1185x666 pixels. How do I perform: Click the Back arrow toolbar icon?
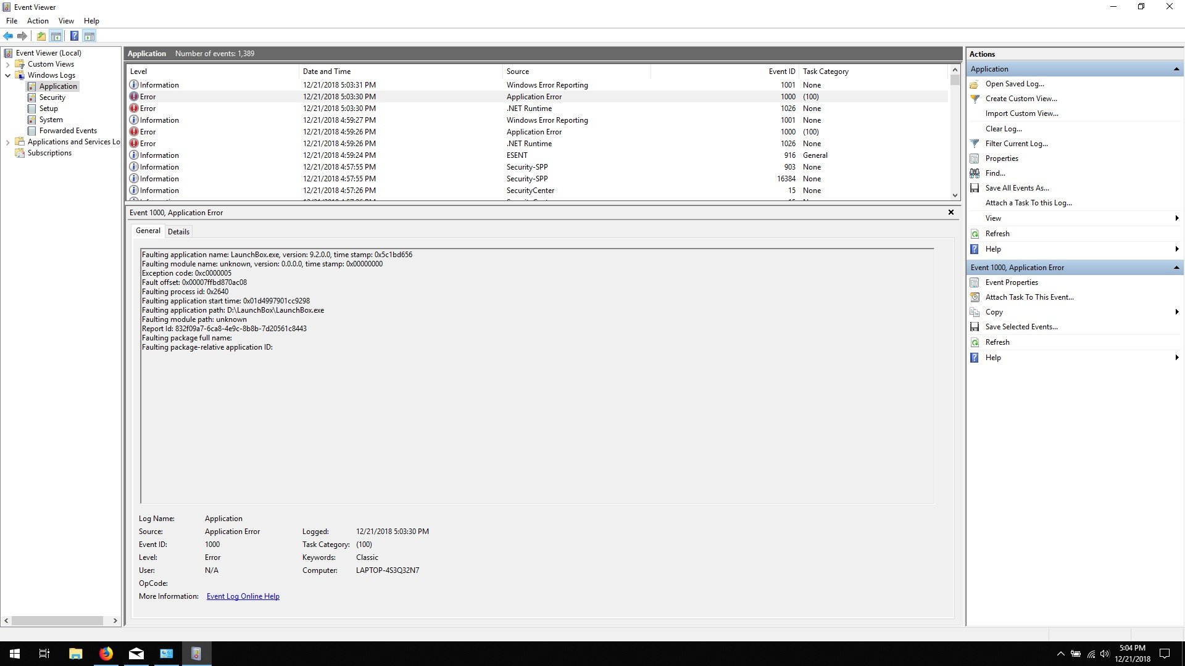click(x=8, y=36)
